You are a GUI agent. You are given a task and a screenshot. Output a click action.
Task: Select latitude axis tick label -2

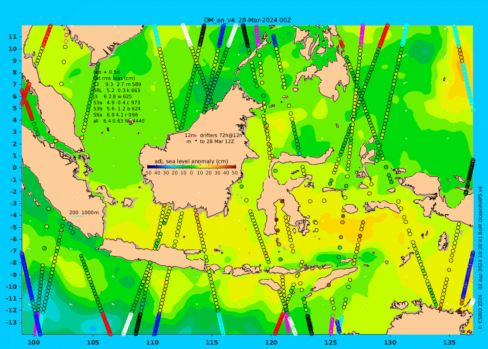pyautogui.click(x=14, y=192)
